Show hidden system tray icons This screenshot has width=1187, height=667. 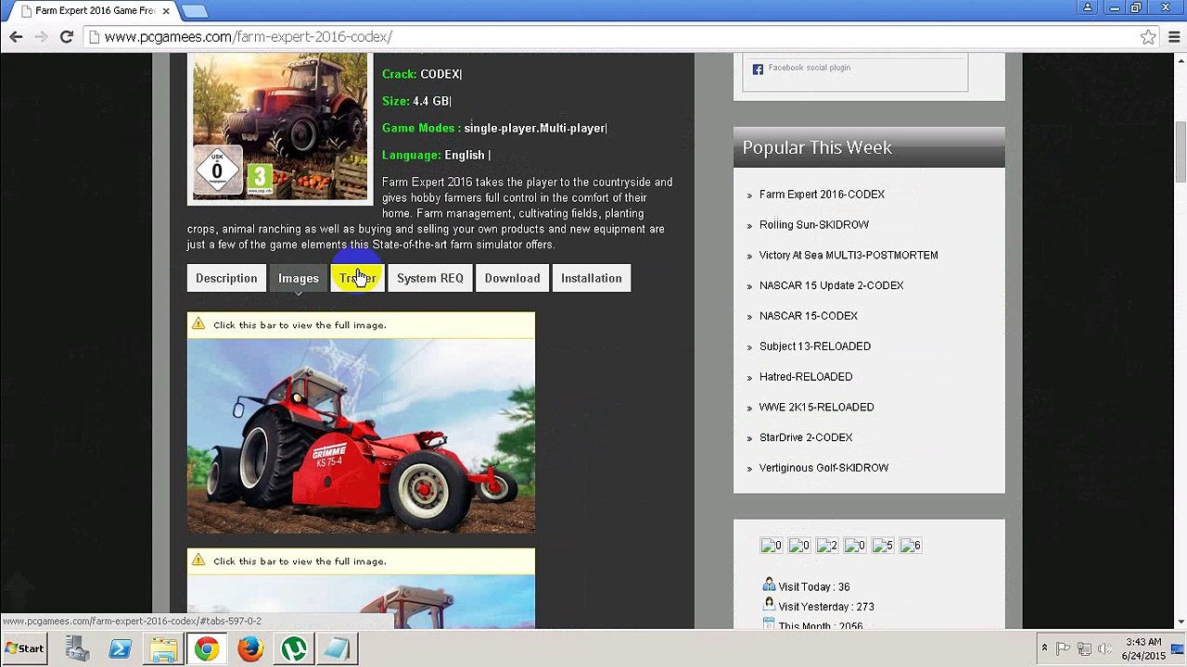(1044, 648)
